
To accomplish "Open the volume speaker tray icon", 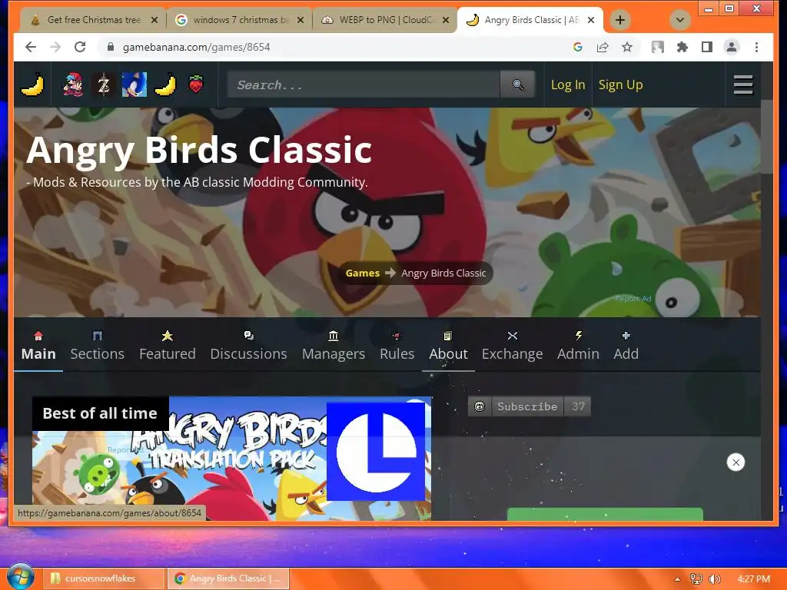I will point(715,578).
